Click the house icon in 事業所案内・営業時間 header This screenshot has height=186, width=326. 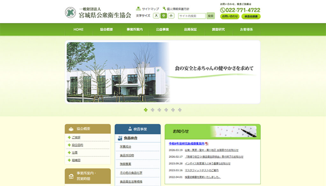pyautogui.click(x=71, y=176)
